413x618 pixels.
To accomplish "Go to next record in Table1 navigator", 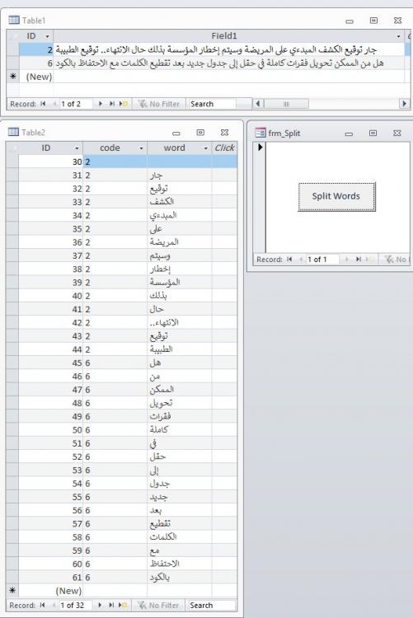I will 101,104.
